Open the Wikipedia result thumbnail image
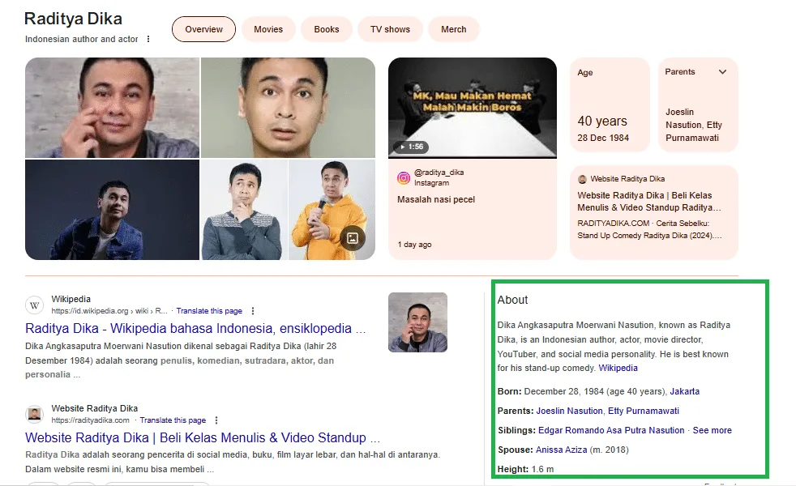This screenshot has height=486, width=796. point(417,322)
